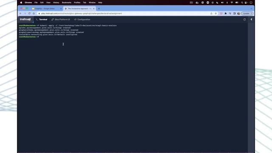
Task: Open the Chrome home page
Action: [x=34, y=13]
